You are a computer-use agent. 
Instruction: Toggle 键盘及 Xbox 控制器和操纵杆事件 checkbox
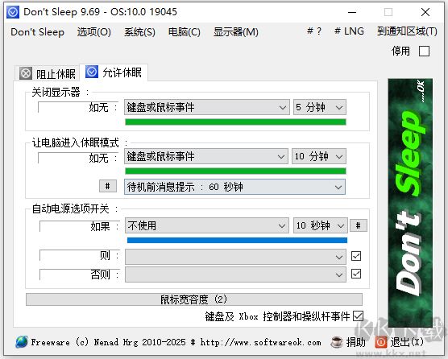coord(358,316)
